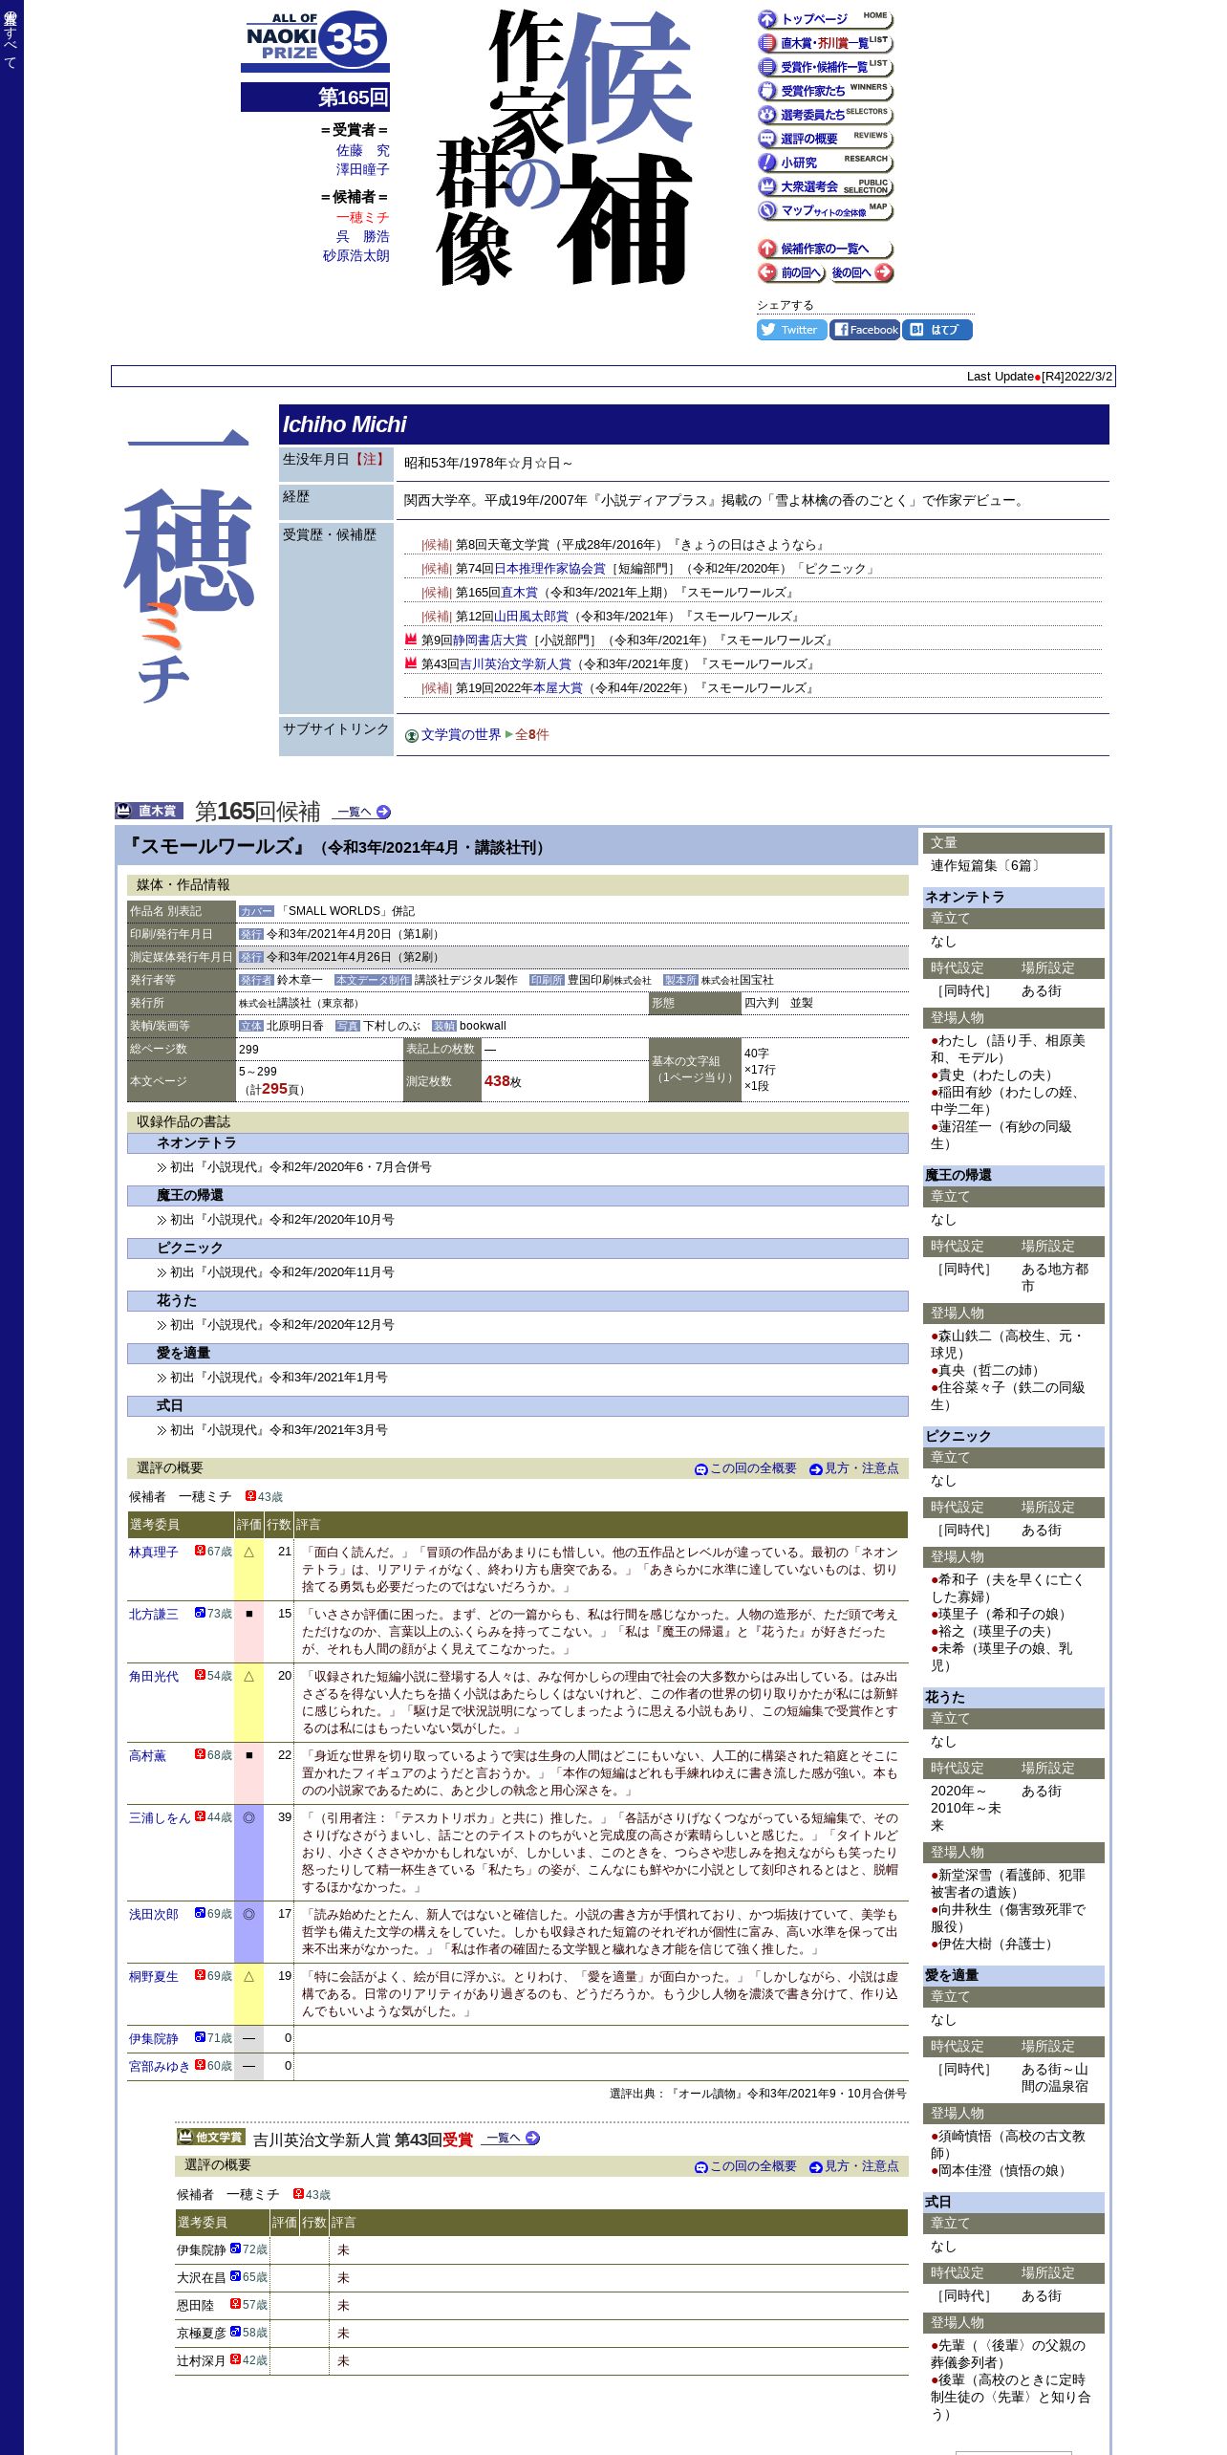Share via the はてブ bookmark button
Viewport: 1227px width, 2455px height.
coord(937,330)
